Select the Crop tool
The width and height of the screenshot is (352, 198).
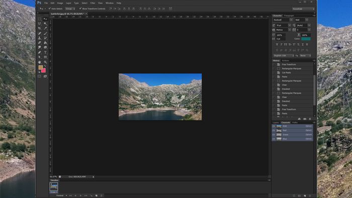pos(40,28)
